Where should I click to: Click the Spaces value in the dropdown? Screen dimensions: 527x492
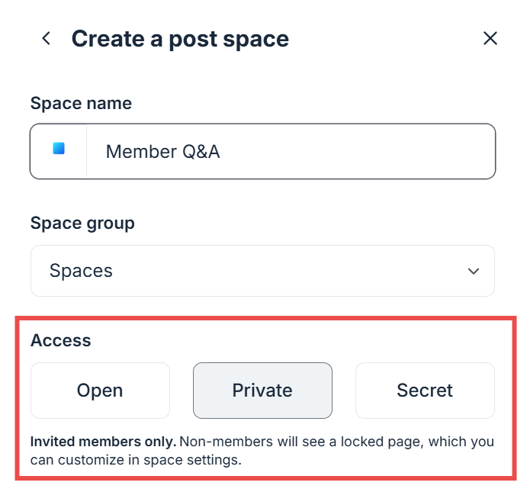point(81,271)
